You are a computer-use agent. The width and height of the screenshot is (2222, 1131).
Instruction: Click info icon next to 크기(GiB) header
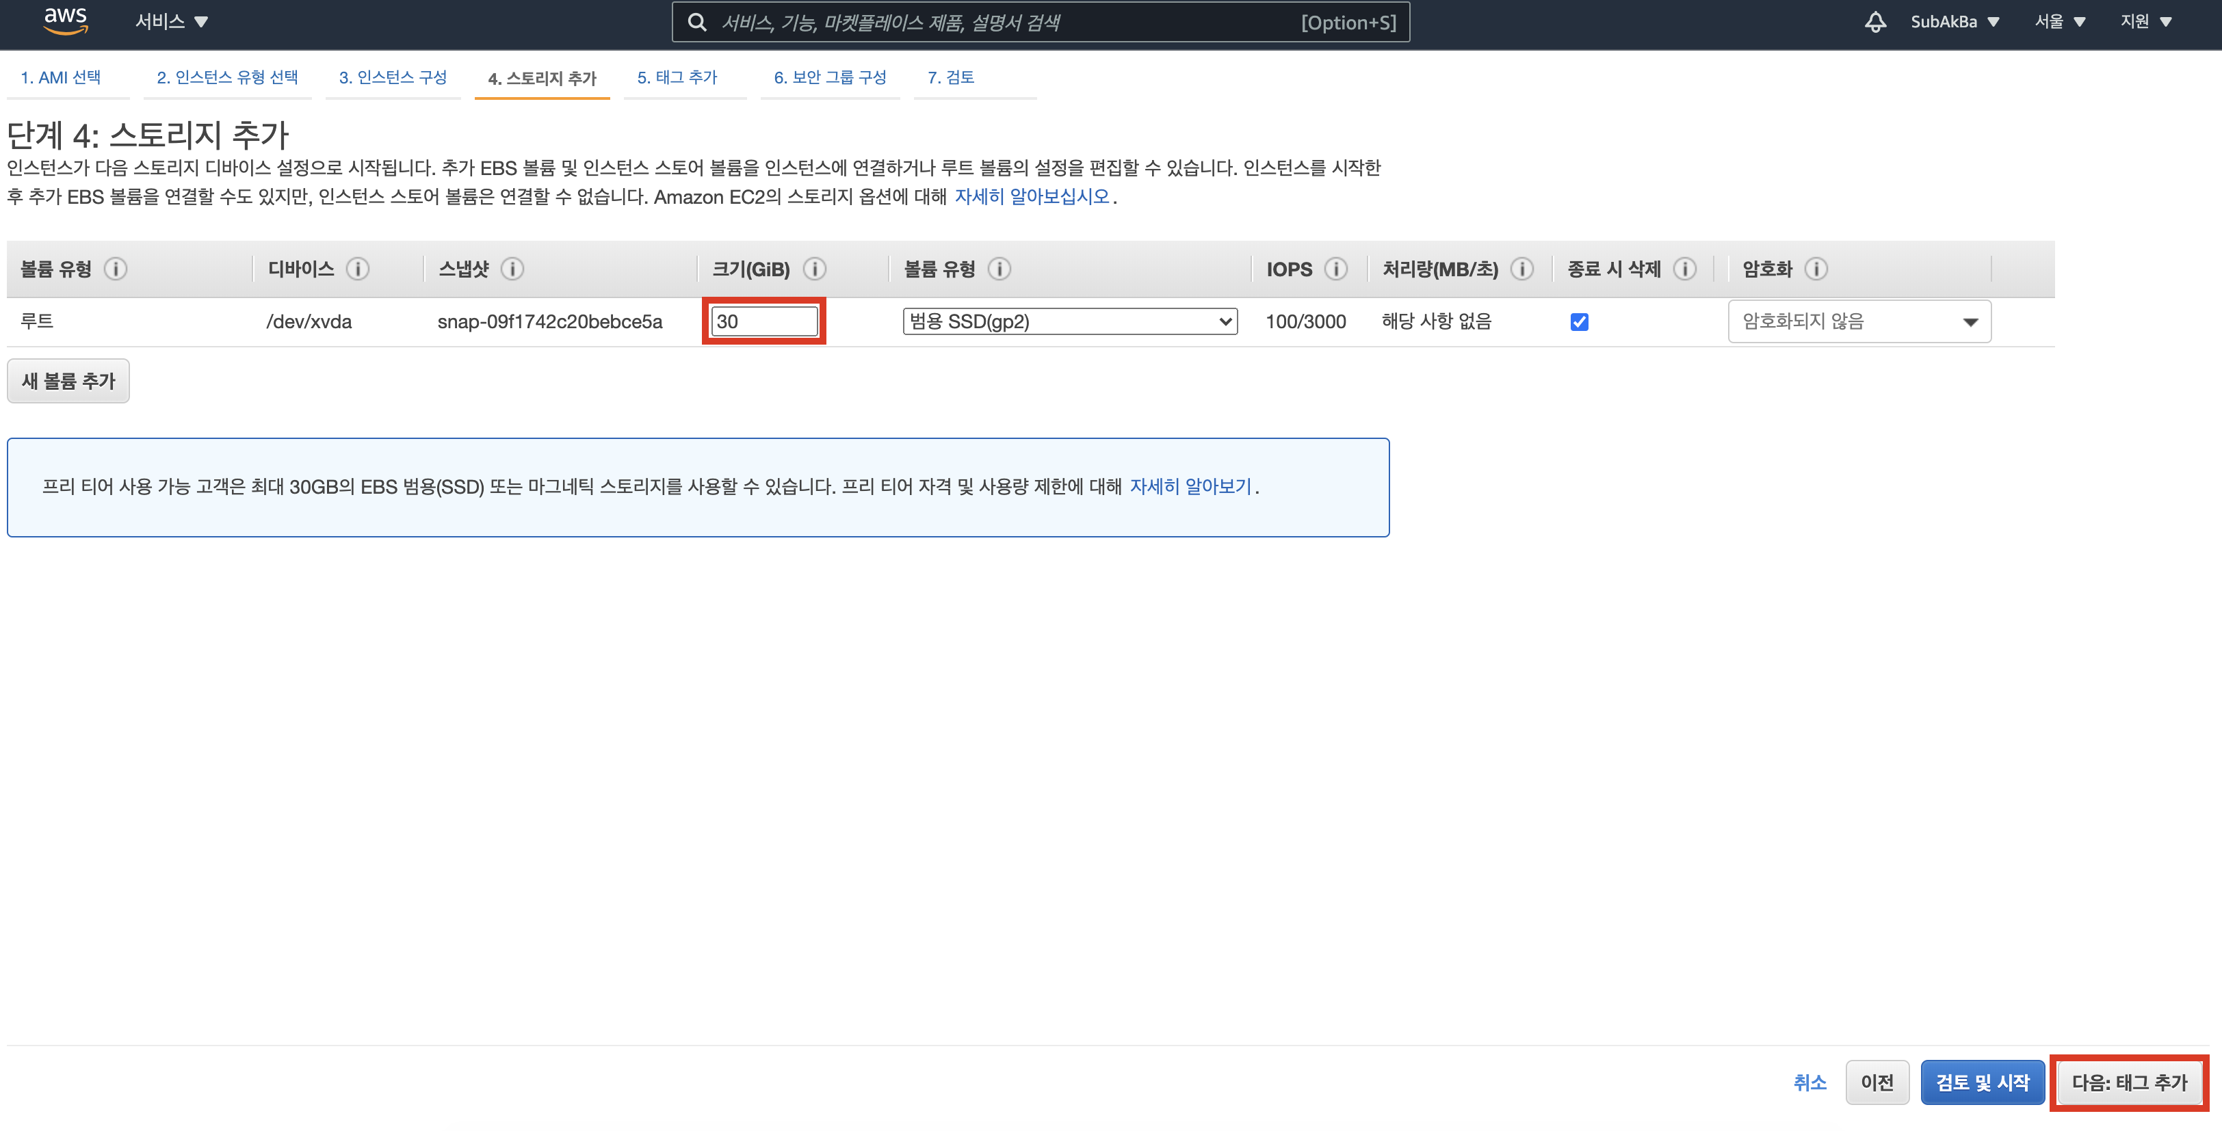click(x=814, y=269)
